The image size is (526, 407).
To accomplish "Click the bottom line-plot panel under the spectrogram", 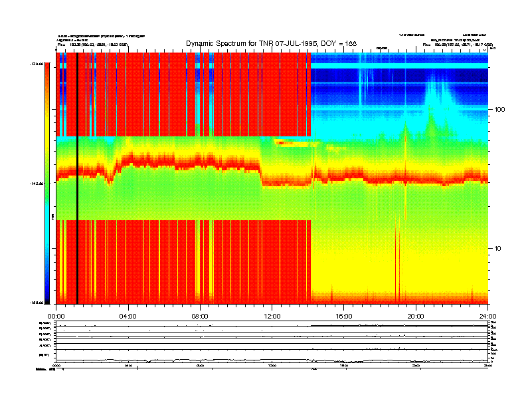I will (x=272, y=341).
